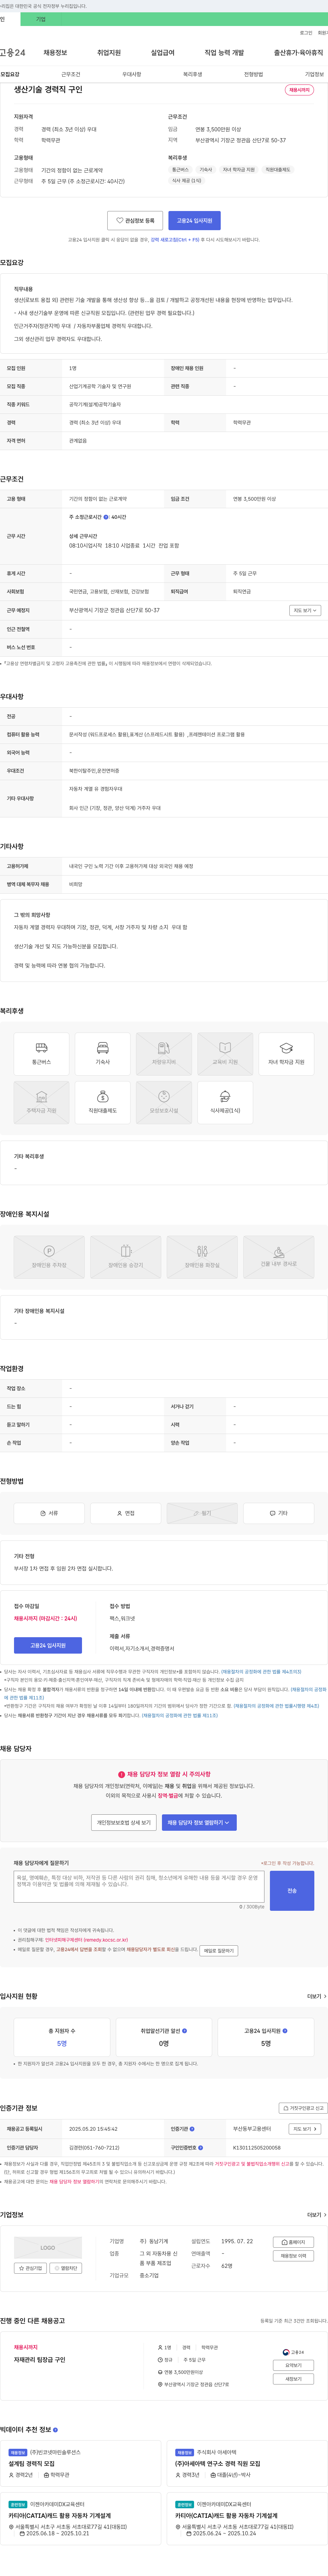Screen dimensions: 328x2576
Task: Switch to 전형방법 section tab
Action: click(254, 74)
